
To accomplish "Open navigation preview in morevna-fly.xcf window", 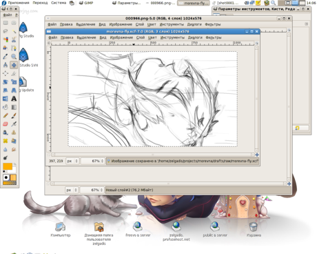I will (x=257, y=155).
